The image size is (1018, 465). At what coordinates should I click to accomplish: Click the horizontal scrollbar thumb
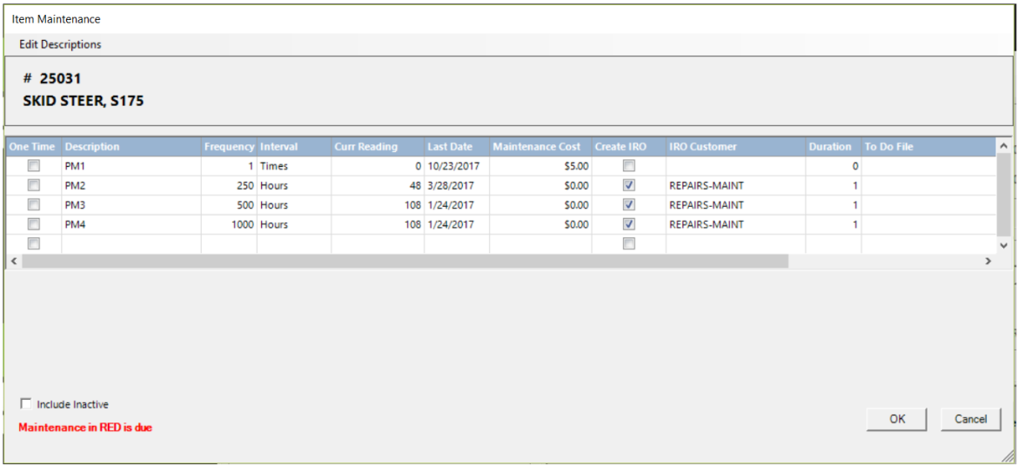click(405, 261)
